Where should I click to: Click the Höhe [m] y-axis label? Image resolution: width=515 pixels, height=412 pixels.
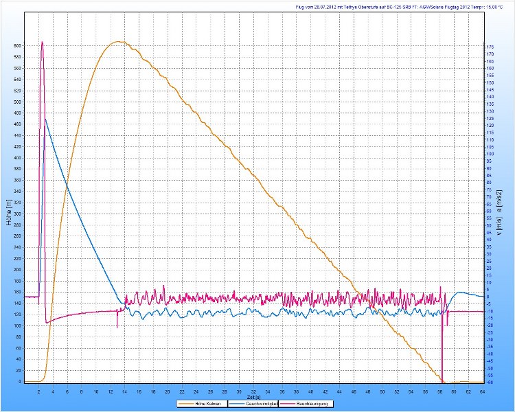tap(9, 214)
